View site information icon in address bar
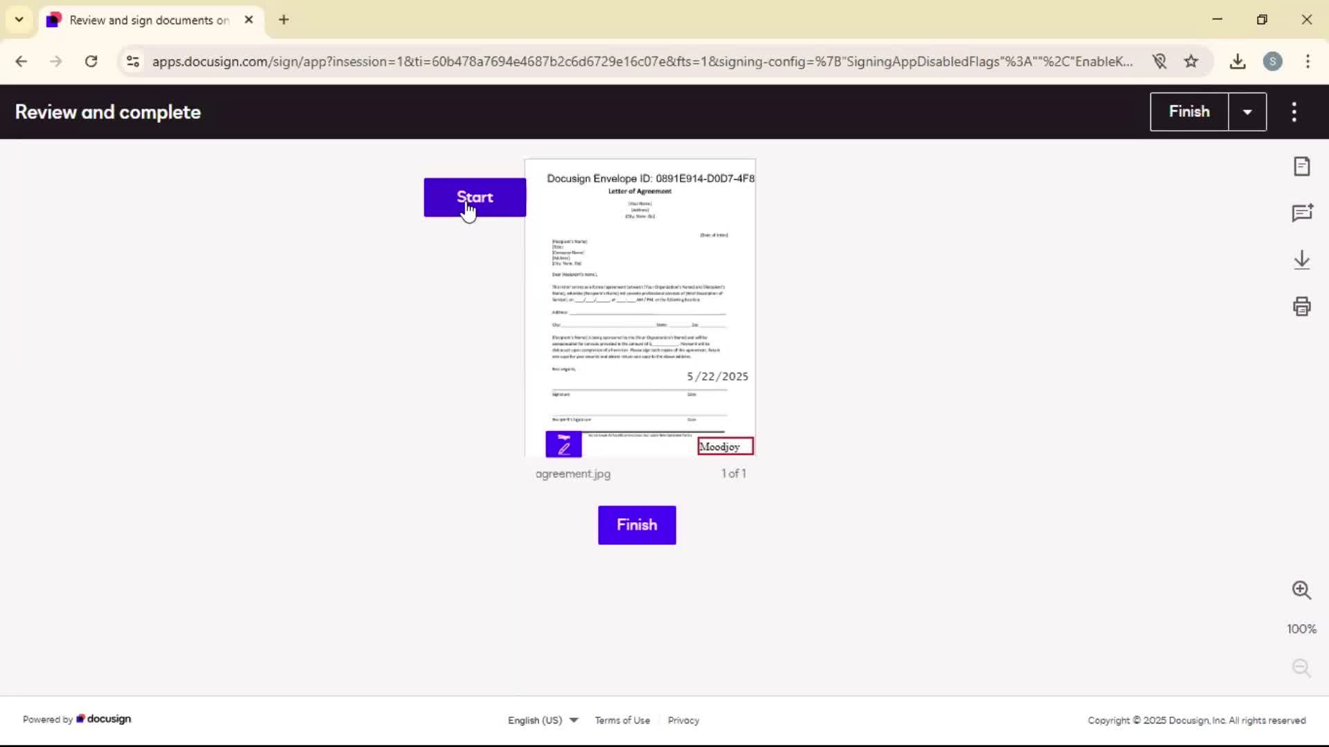This screenshot has width=1329, height=747. 133,62
